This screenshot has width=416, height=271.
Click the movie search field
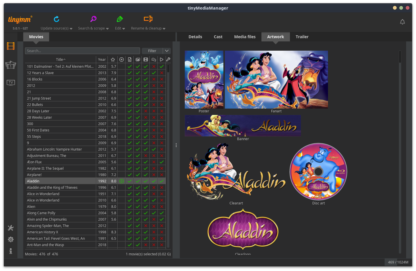pyautogui.click(x=82, y=51)
